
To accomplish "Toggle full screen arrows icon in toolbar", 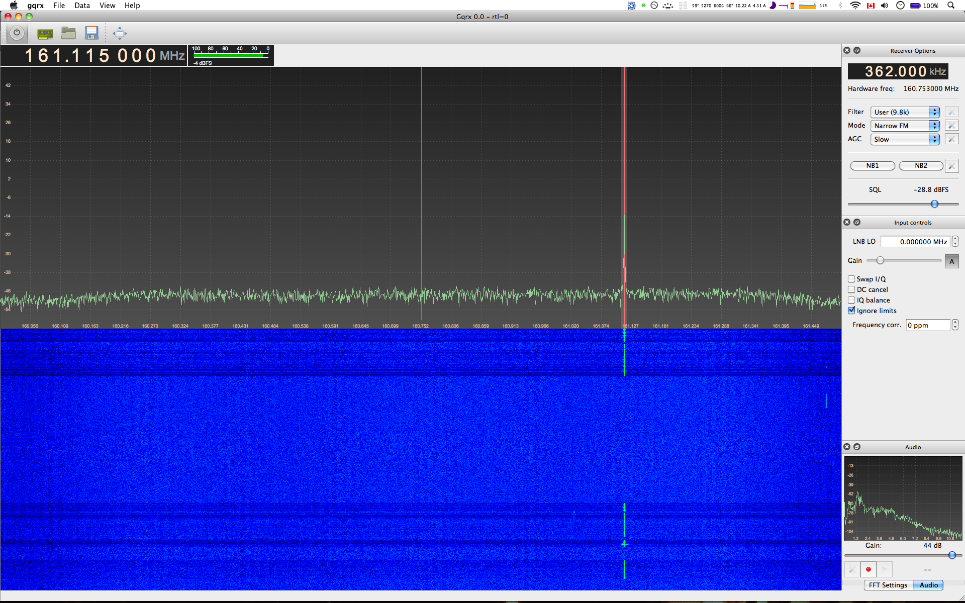I will coord(120,34).
